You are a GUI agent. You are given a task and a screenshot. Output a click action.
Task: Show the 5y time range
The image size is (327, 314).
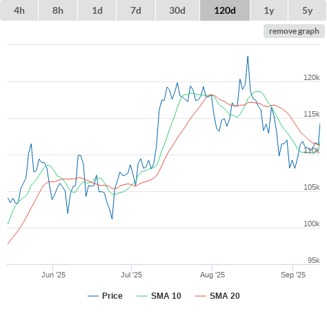(x=308, y=10)
